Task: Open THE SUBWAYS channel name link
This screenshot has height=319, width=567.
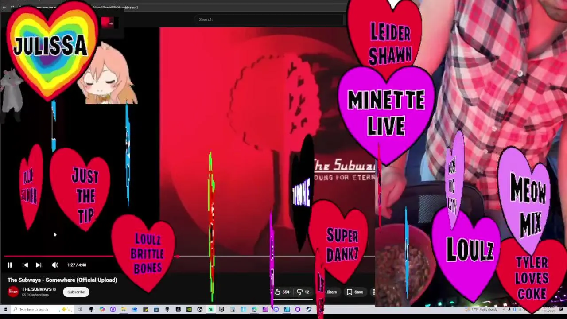Action: (37, 289)
